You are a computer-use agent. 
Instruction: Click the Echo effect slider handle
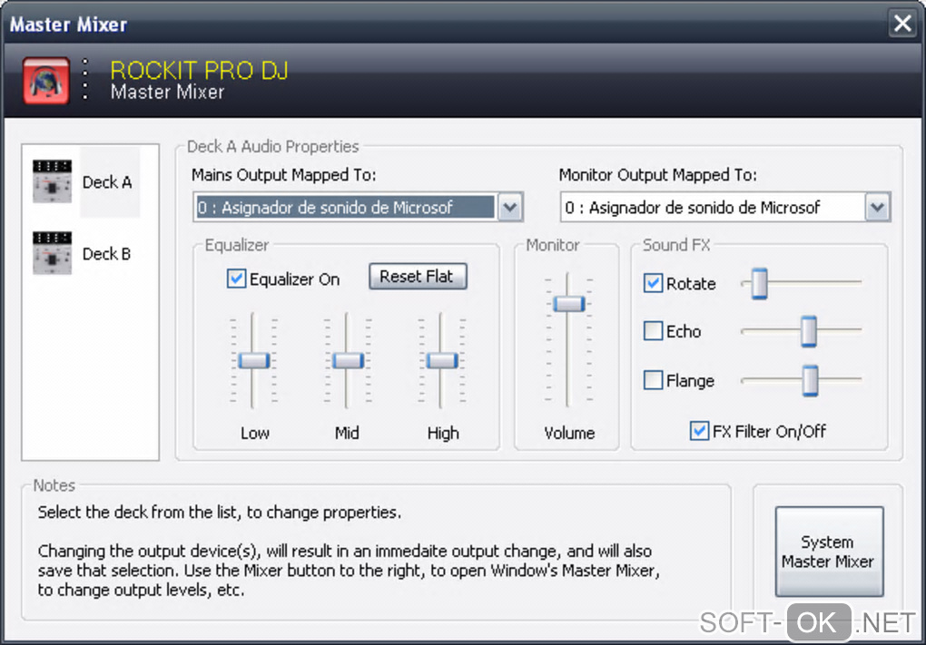pos(809,331)
